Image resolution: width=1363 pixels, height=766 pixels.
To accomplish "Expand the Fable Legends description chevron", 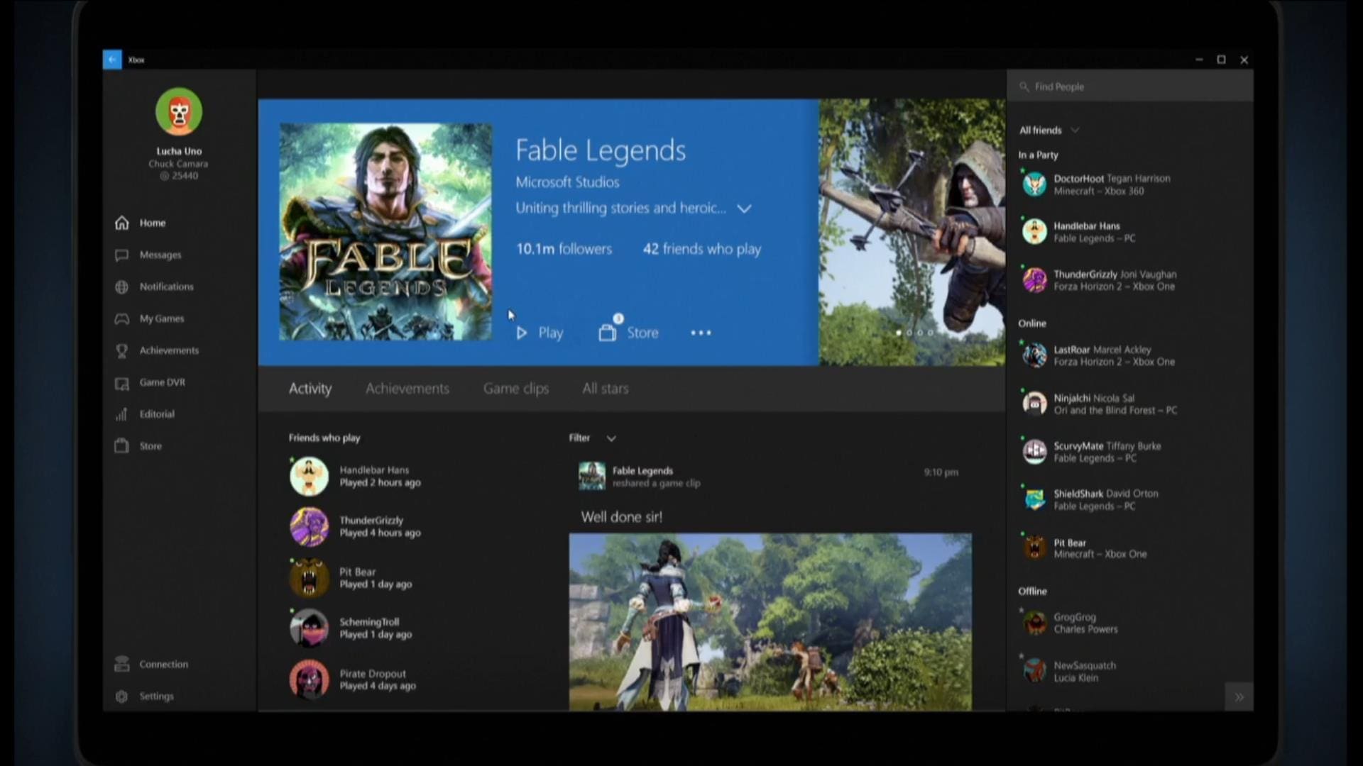I will [744, 209].
